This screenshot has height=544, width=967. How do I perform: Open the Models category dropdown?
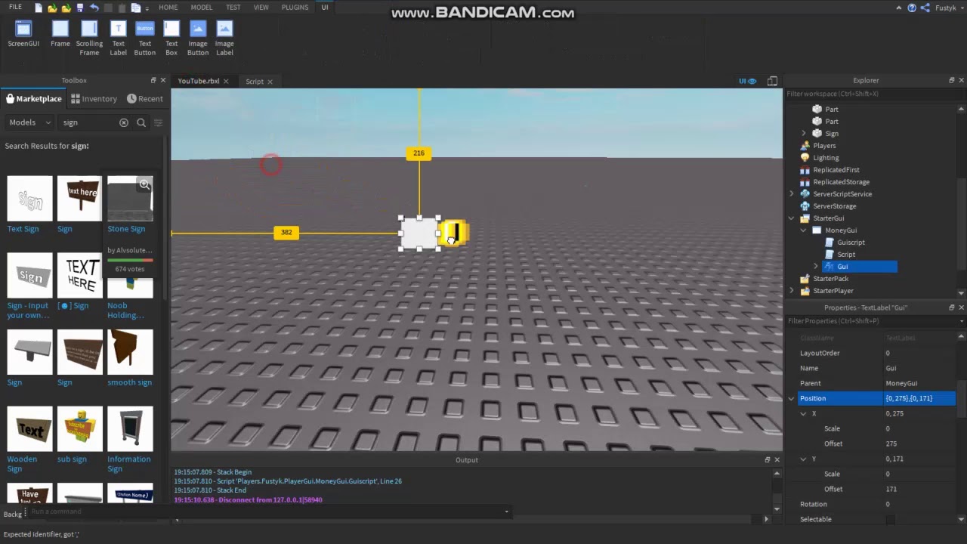(x=29, y=122)
